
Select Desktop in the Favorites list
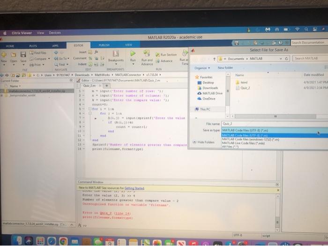[206, 82]
